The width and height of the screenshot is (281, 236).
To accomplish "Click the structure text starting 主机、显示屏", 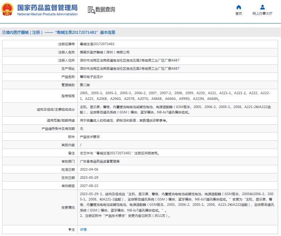I will click(x=175, y=109).
